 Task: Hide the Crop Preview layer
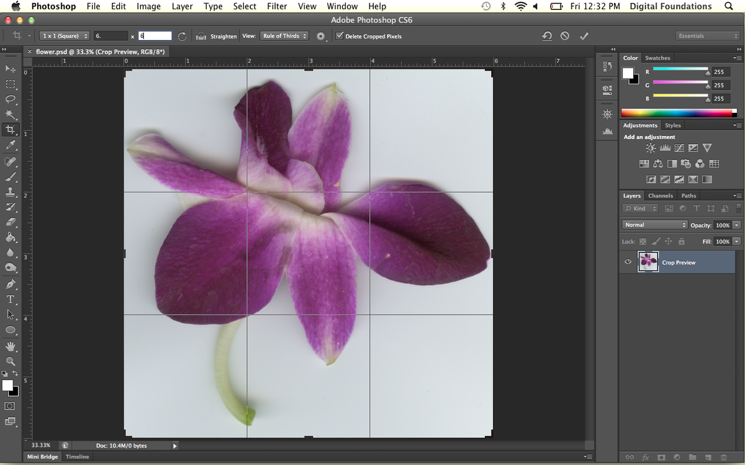point(628,262)
